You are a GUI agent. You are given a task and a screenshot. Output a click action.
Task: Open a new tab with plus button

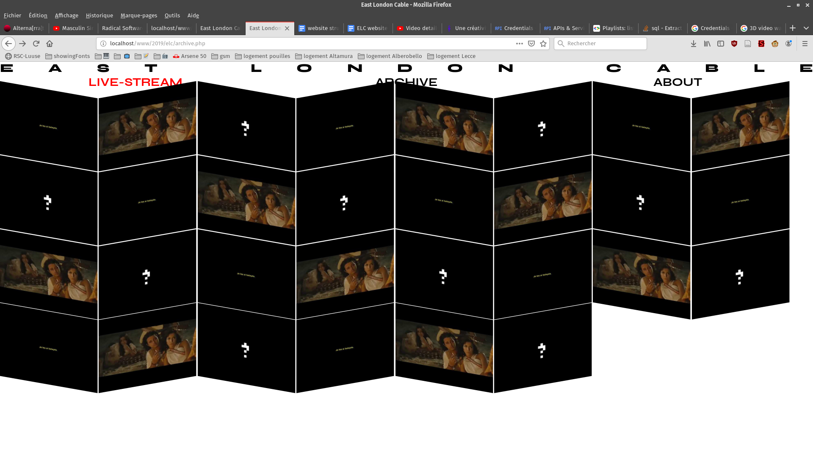793,28
